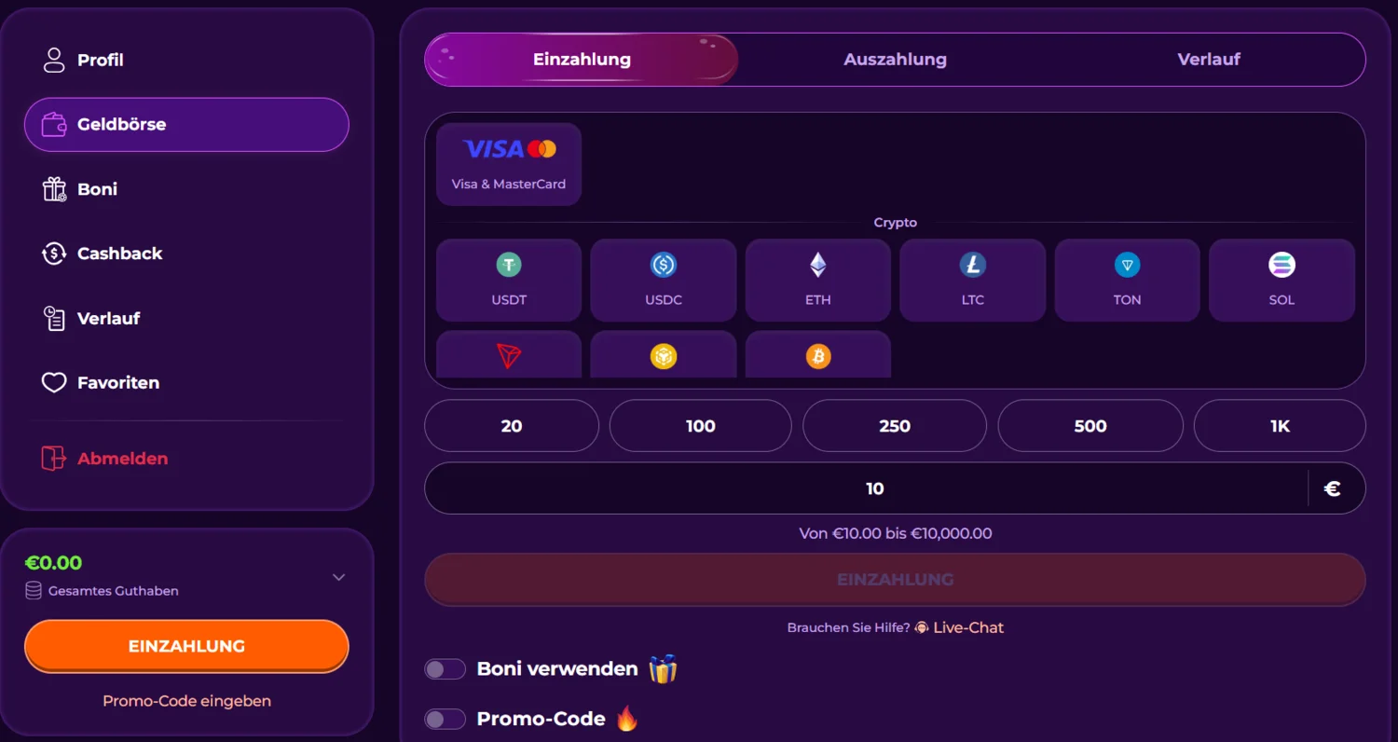
Task: Open the currency selector showing euro symbol
Action: point(1334,488)
